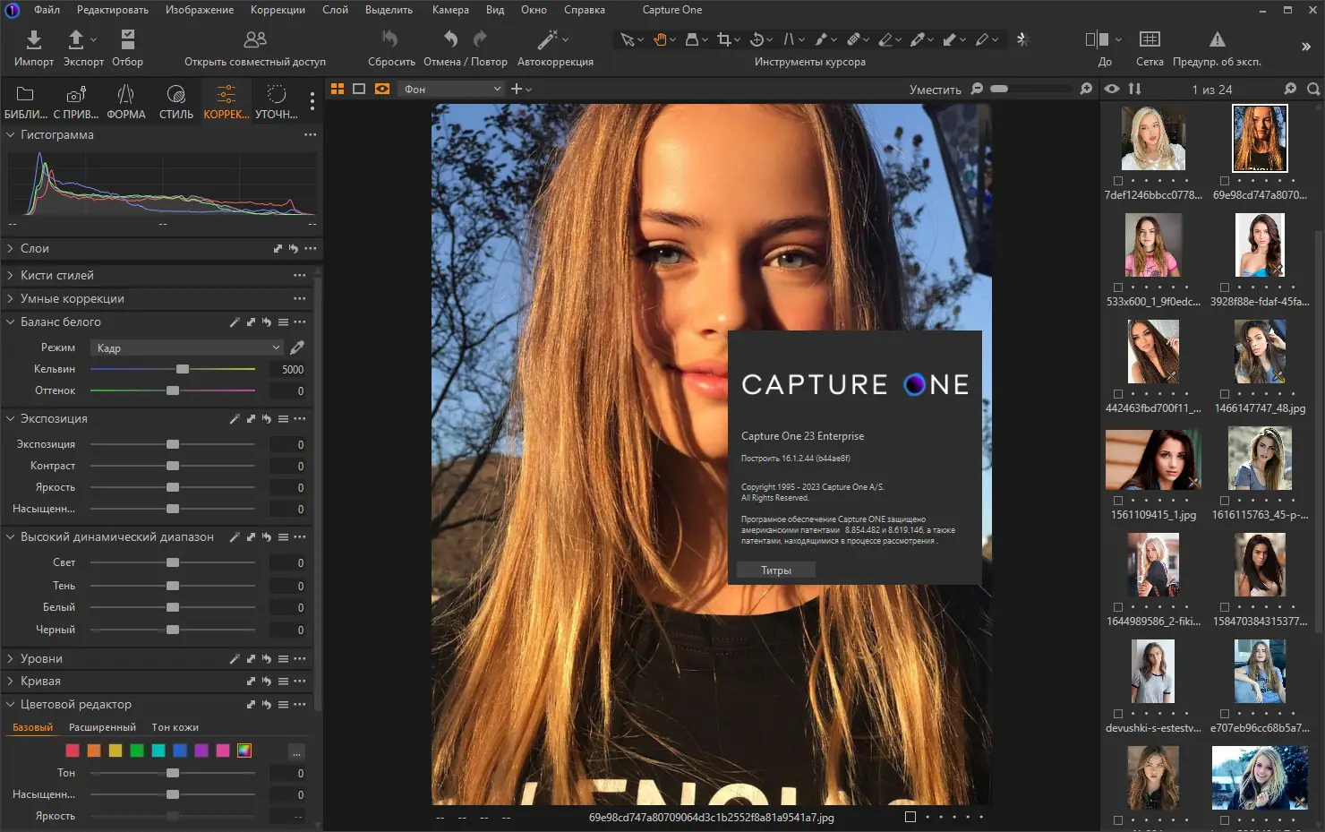The height and width of the screenshot is (832, 1325).
Task: Select the Crop cursor tool
Action: click(x=723, y=39)
